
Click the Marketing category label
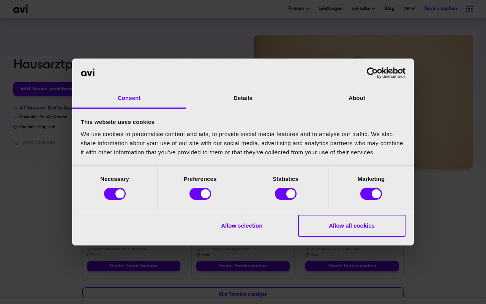click(x=371, y=179)
